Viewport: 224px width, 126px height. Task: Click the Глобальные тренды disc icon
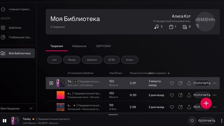pos(3,37)
